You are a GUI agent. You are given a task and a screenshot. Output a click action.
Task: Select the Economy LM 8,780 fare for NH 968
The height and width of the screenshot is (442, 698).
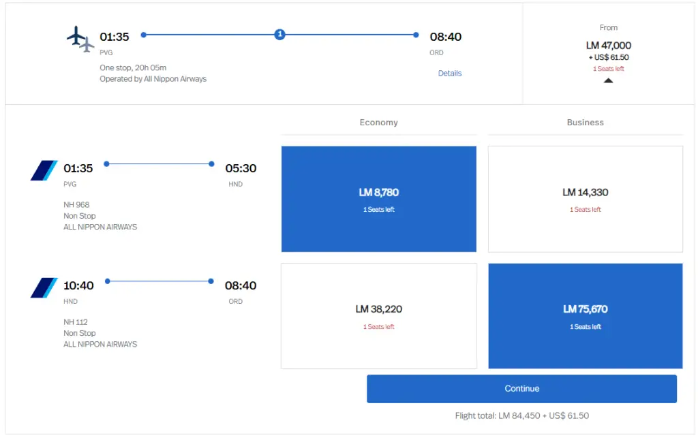click(x=378, y=199)
